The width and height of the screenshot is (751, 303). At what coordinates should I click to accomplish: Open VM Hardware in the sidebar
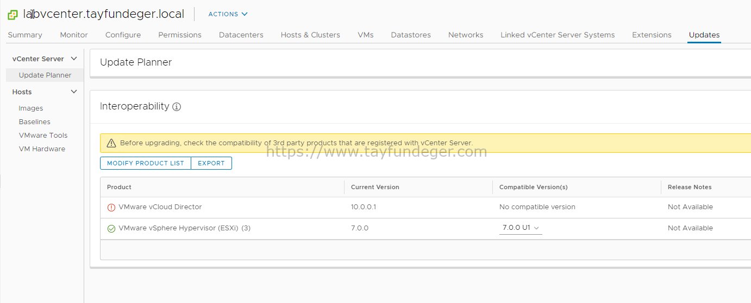[42, 149]
